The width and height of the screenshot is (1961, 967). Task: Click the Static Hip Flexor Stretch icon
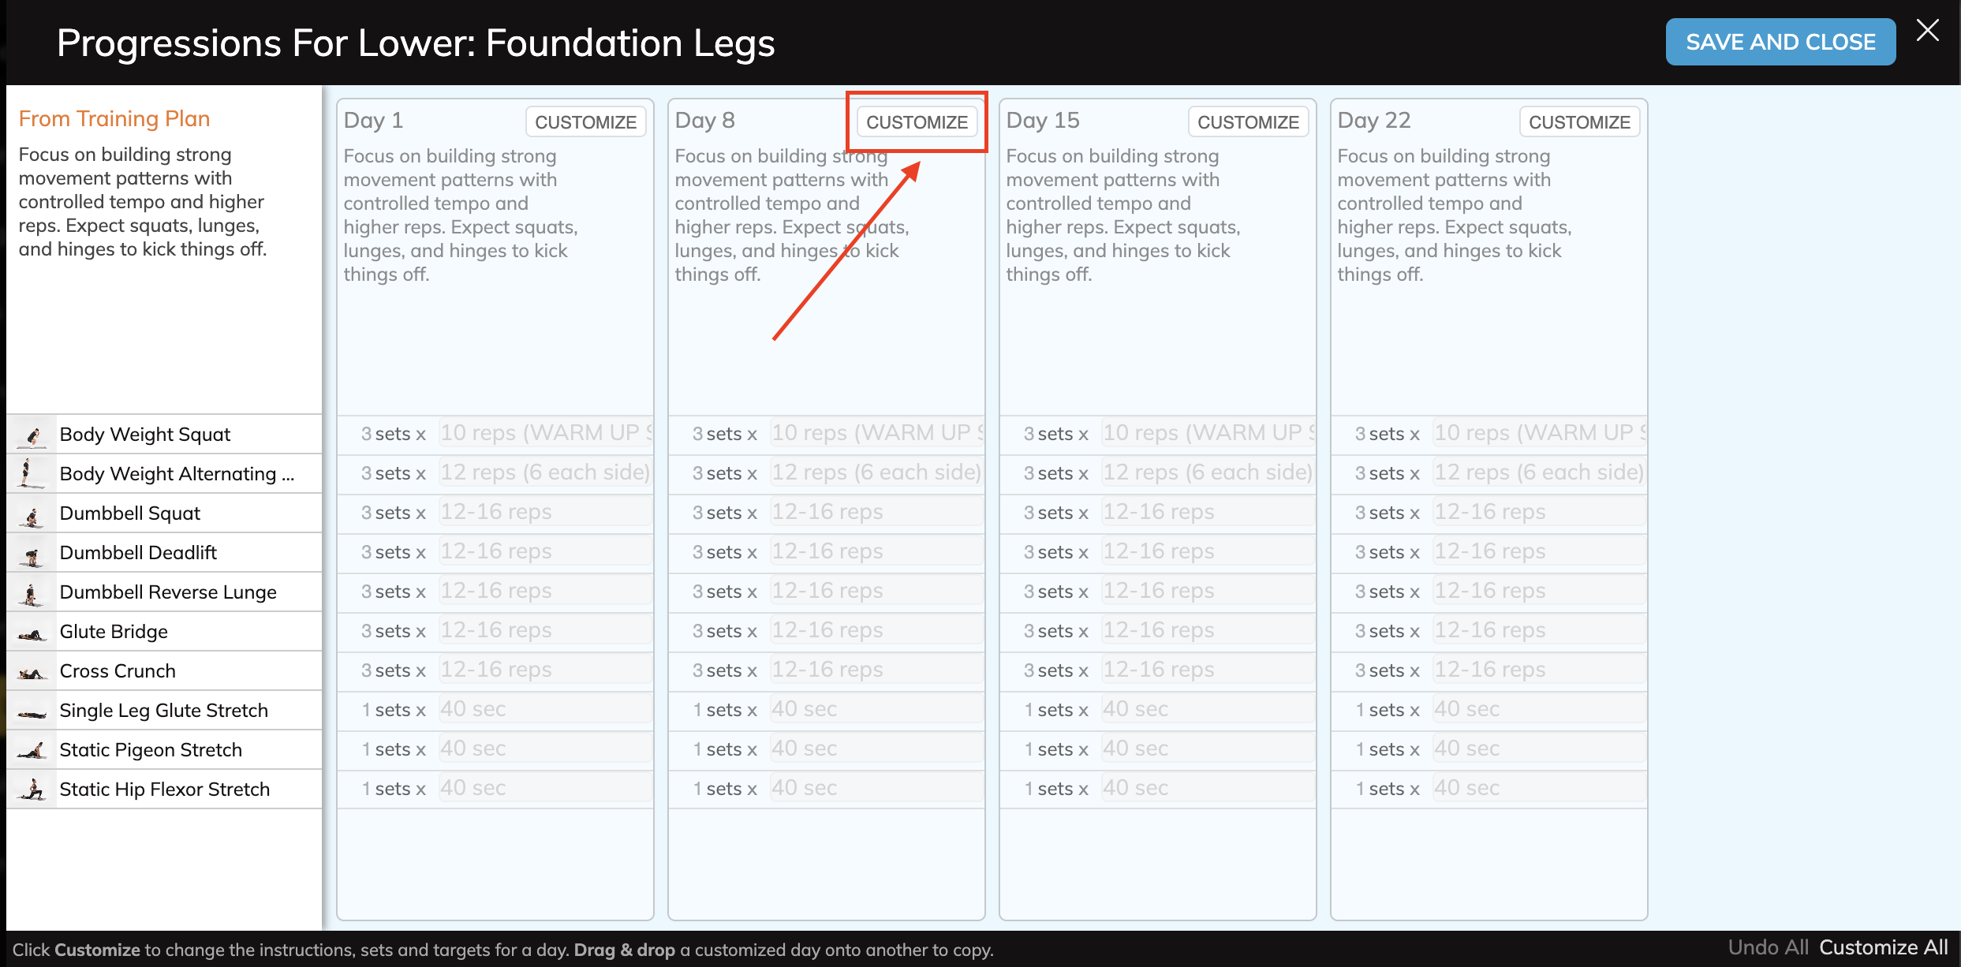pos(31,789)
